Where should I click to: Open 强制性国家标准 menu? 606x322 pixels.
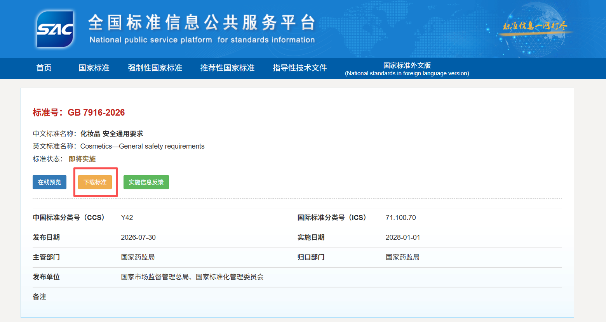tap(155, 68)
